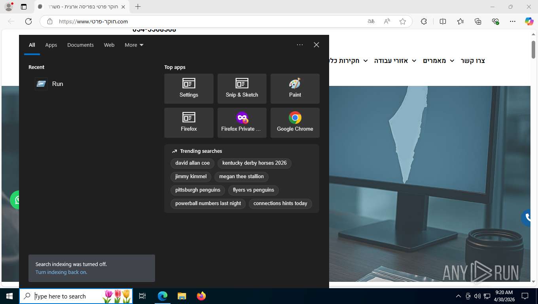The height and width of the screenshot is (304, 538).
Task: Launch Snip & Sketch tile
Action: point(242,89)
